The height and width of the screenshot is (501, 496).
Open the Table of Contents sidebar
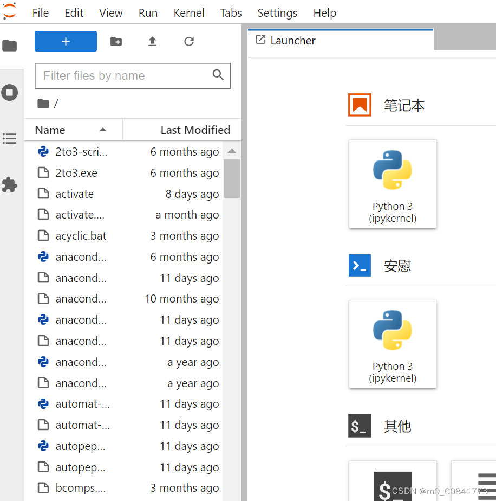point(10,139)
